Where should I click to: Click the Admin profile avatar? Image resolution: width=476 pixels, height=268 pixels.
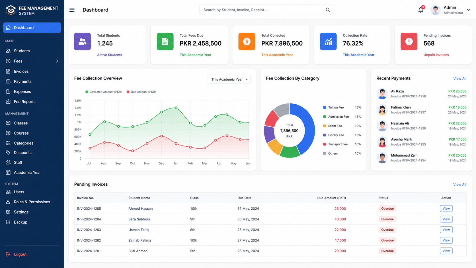[435, 10]
